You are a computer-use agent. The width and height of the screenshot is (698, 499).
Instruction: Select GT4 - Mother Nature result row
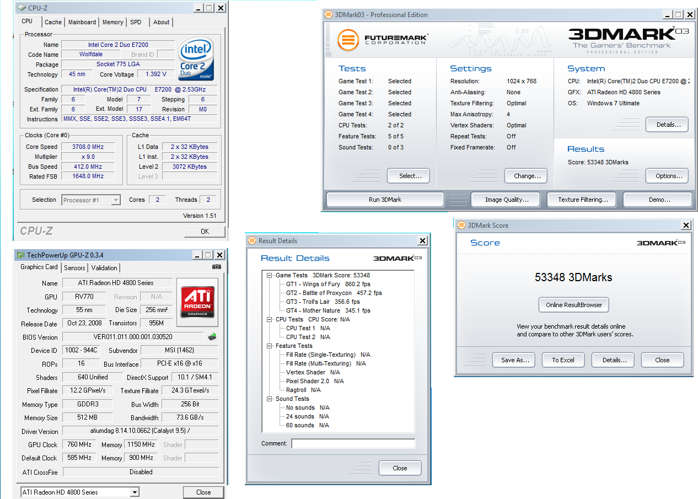pos(328,310)
